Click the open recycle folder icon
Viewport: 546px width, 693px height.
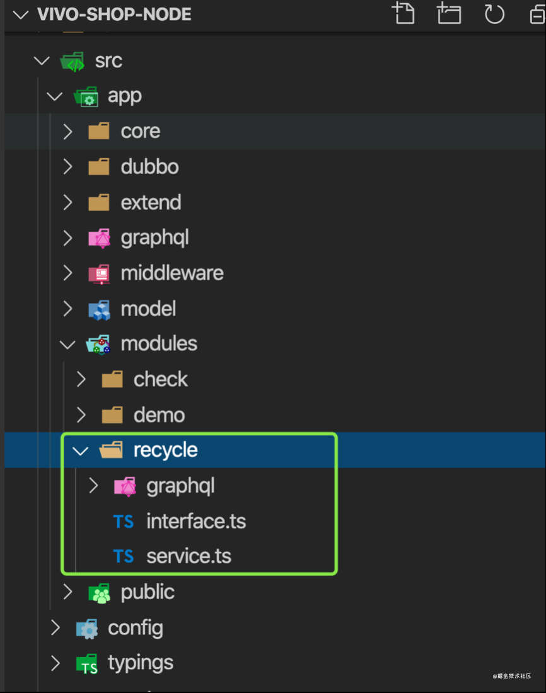111,450
